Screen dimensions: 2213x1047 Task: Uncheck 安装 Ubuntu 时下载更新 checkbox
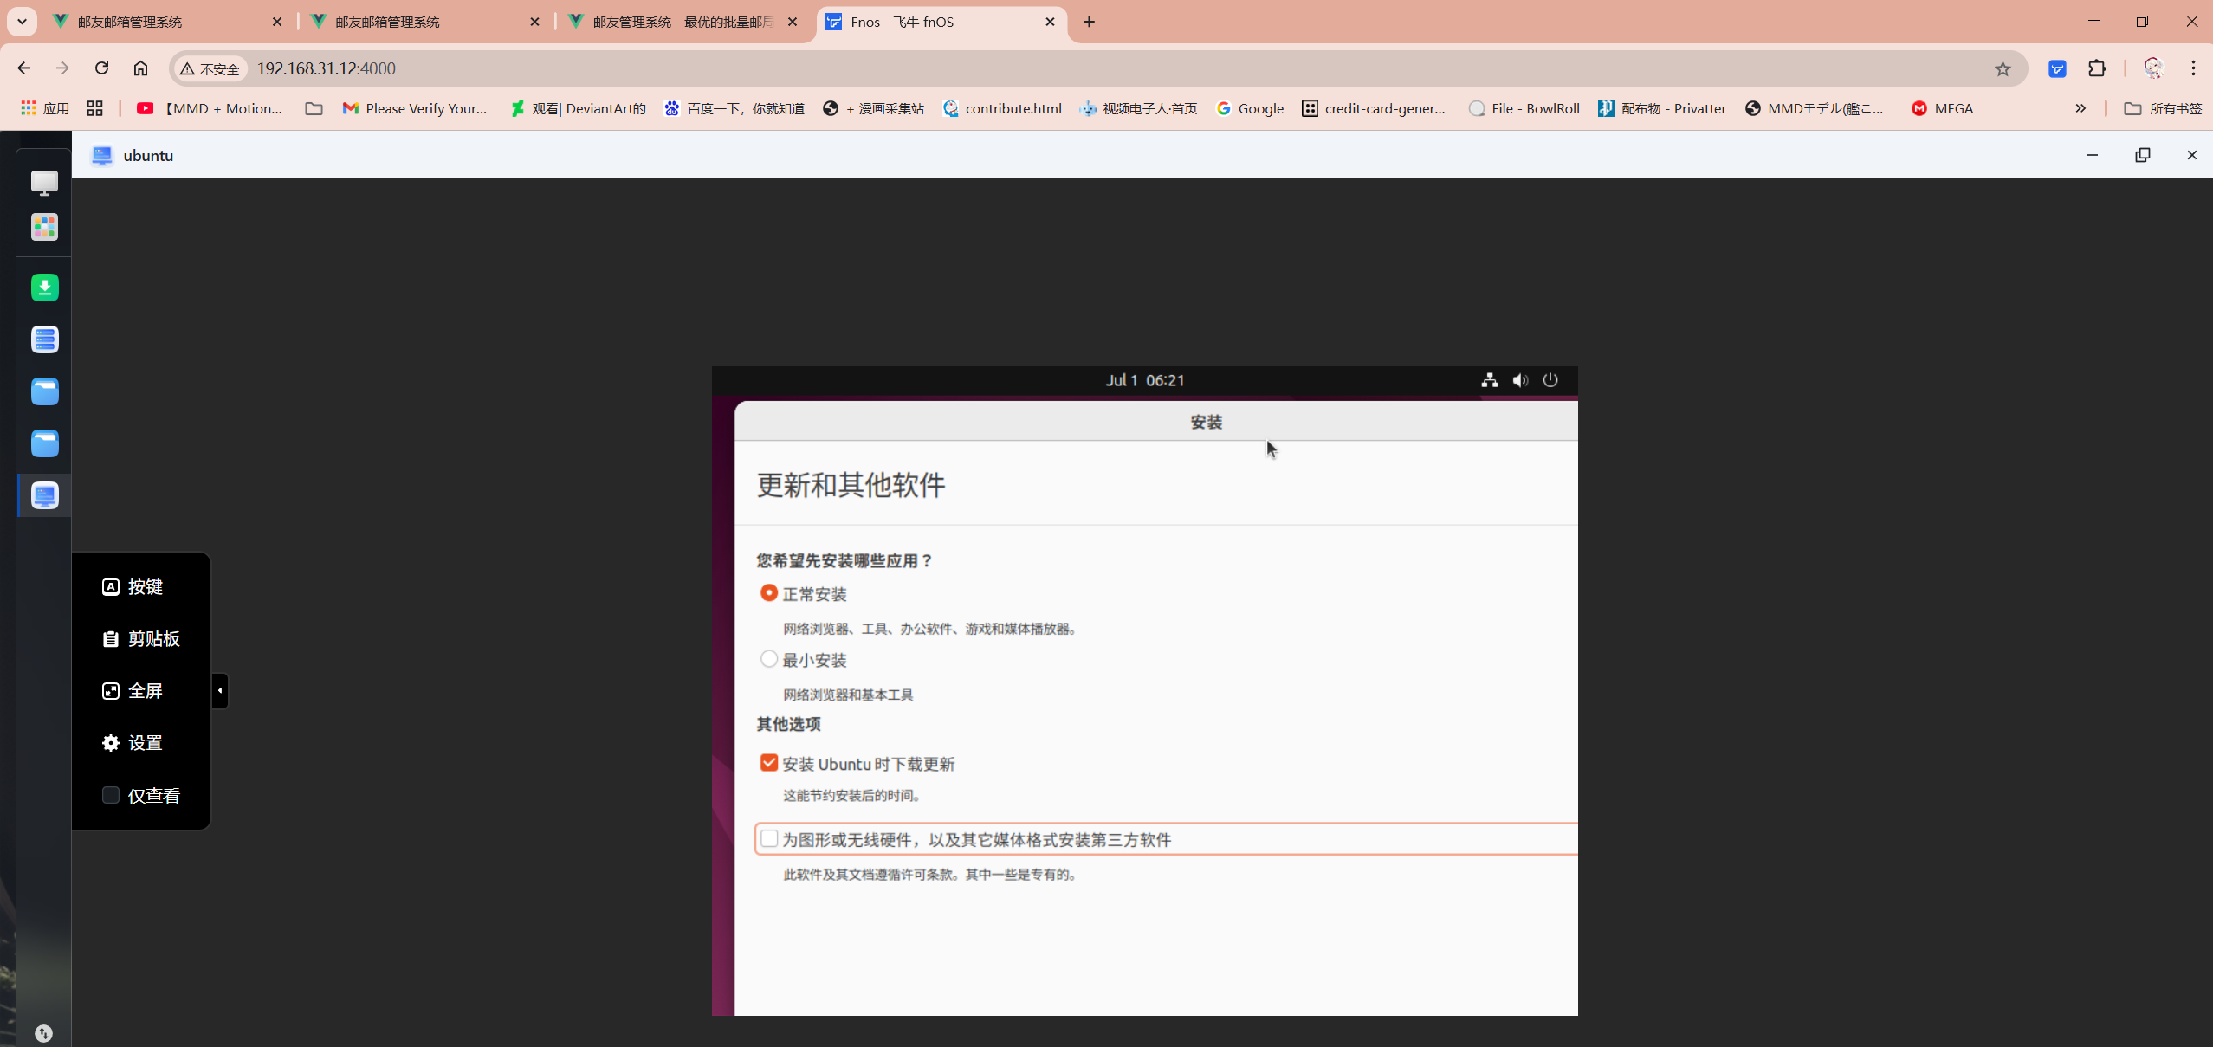[768, 763]
